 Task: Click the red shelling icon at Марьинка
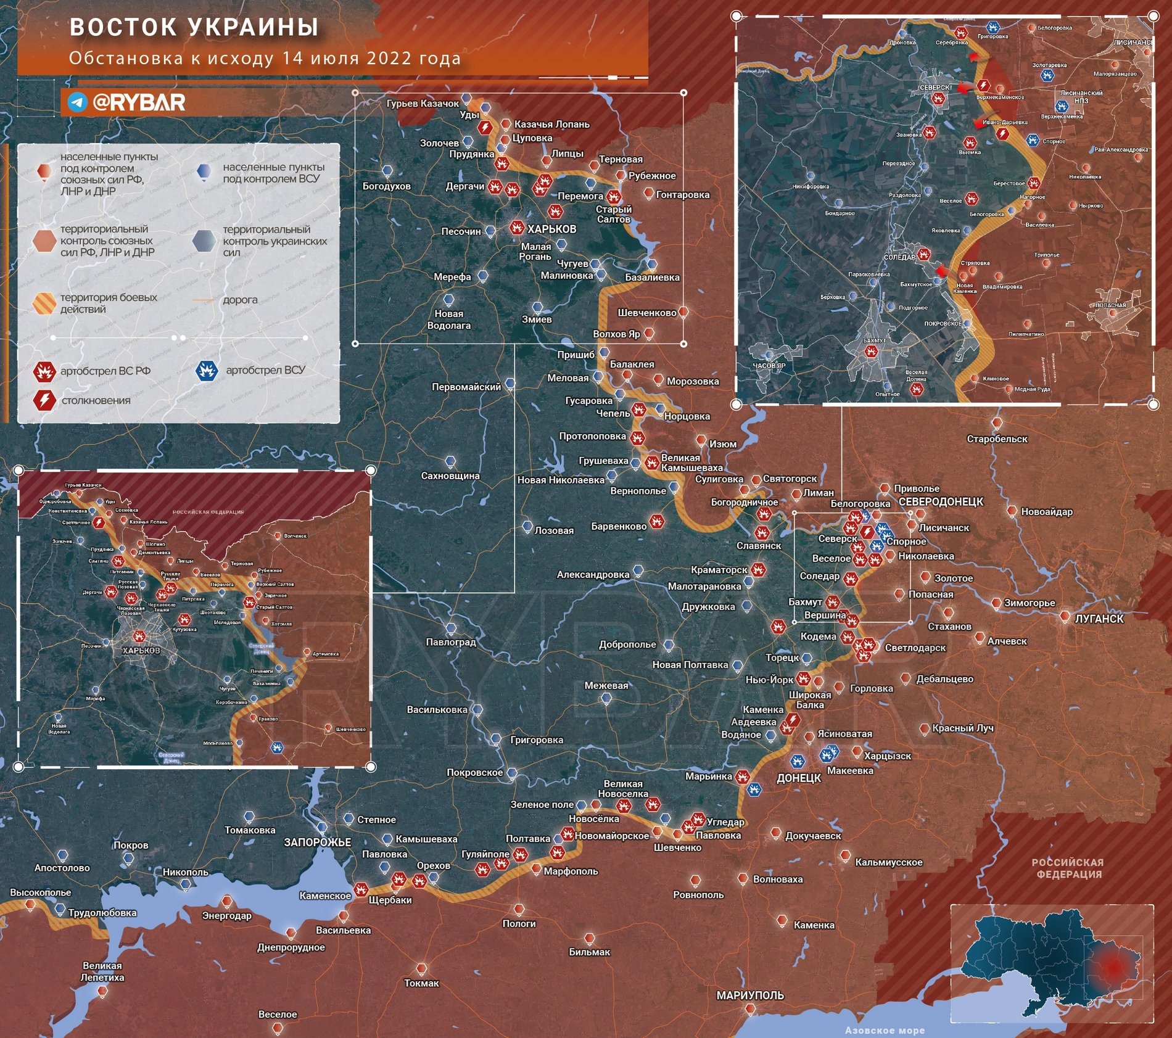point(743,777)
